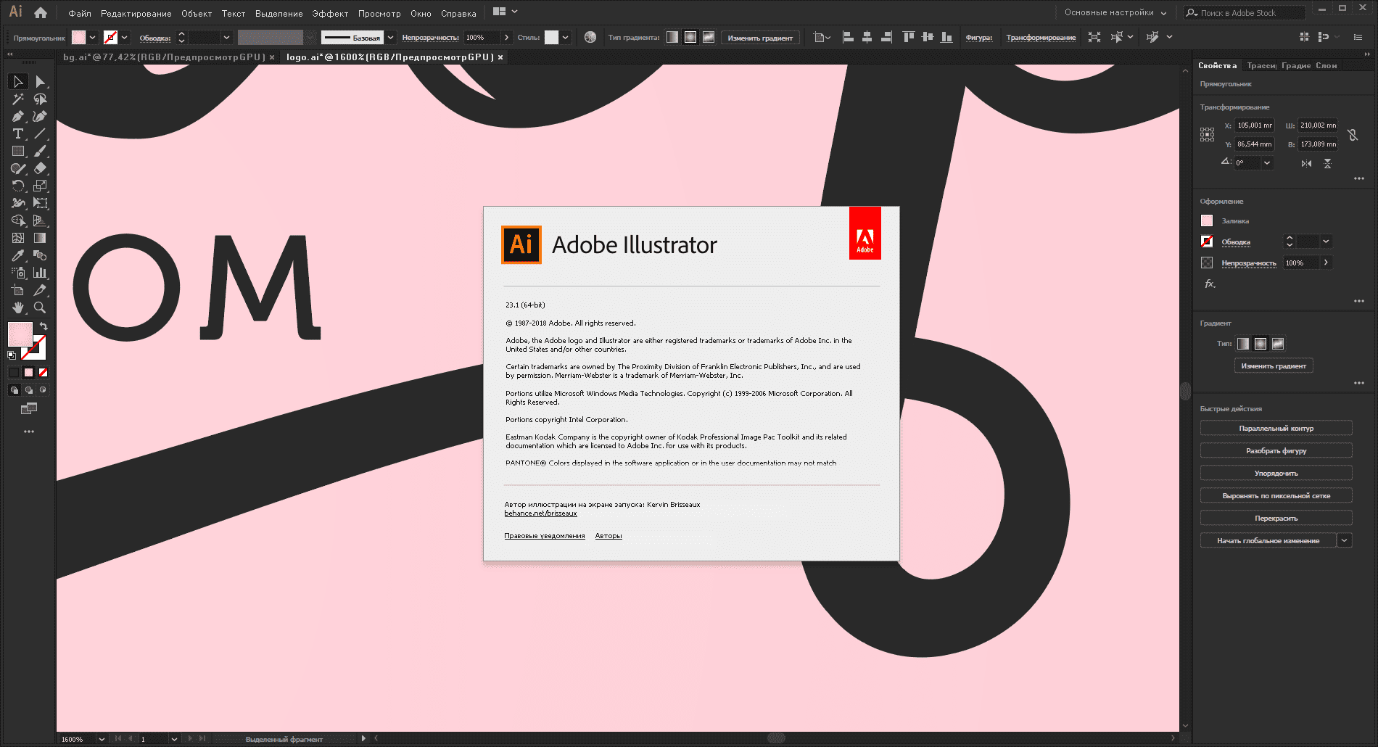This screenshot has height=747, width=1378.
Task: Select the Shape Builder tool
Action: [x=18, y=220]
